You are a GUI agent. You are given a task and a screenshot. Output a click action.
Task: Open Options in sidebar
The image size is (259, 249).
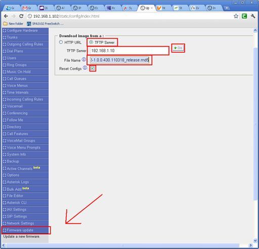pos(25,175)
